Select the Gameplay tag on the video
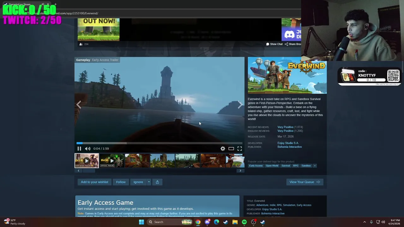 [83, 60]
